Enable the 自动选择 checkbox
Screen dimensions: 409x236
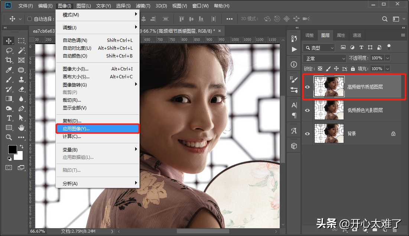point(29,19)
